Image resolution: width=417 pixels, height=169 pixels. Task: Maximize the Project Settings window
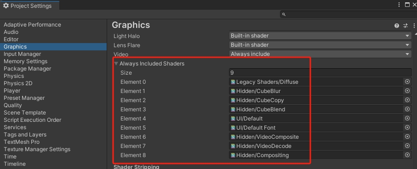407,5
